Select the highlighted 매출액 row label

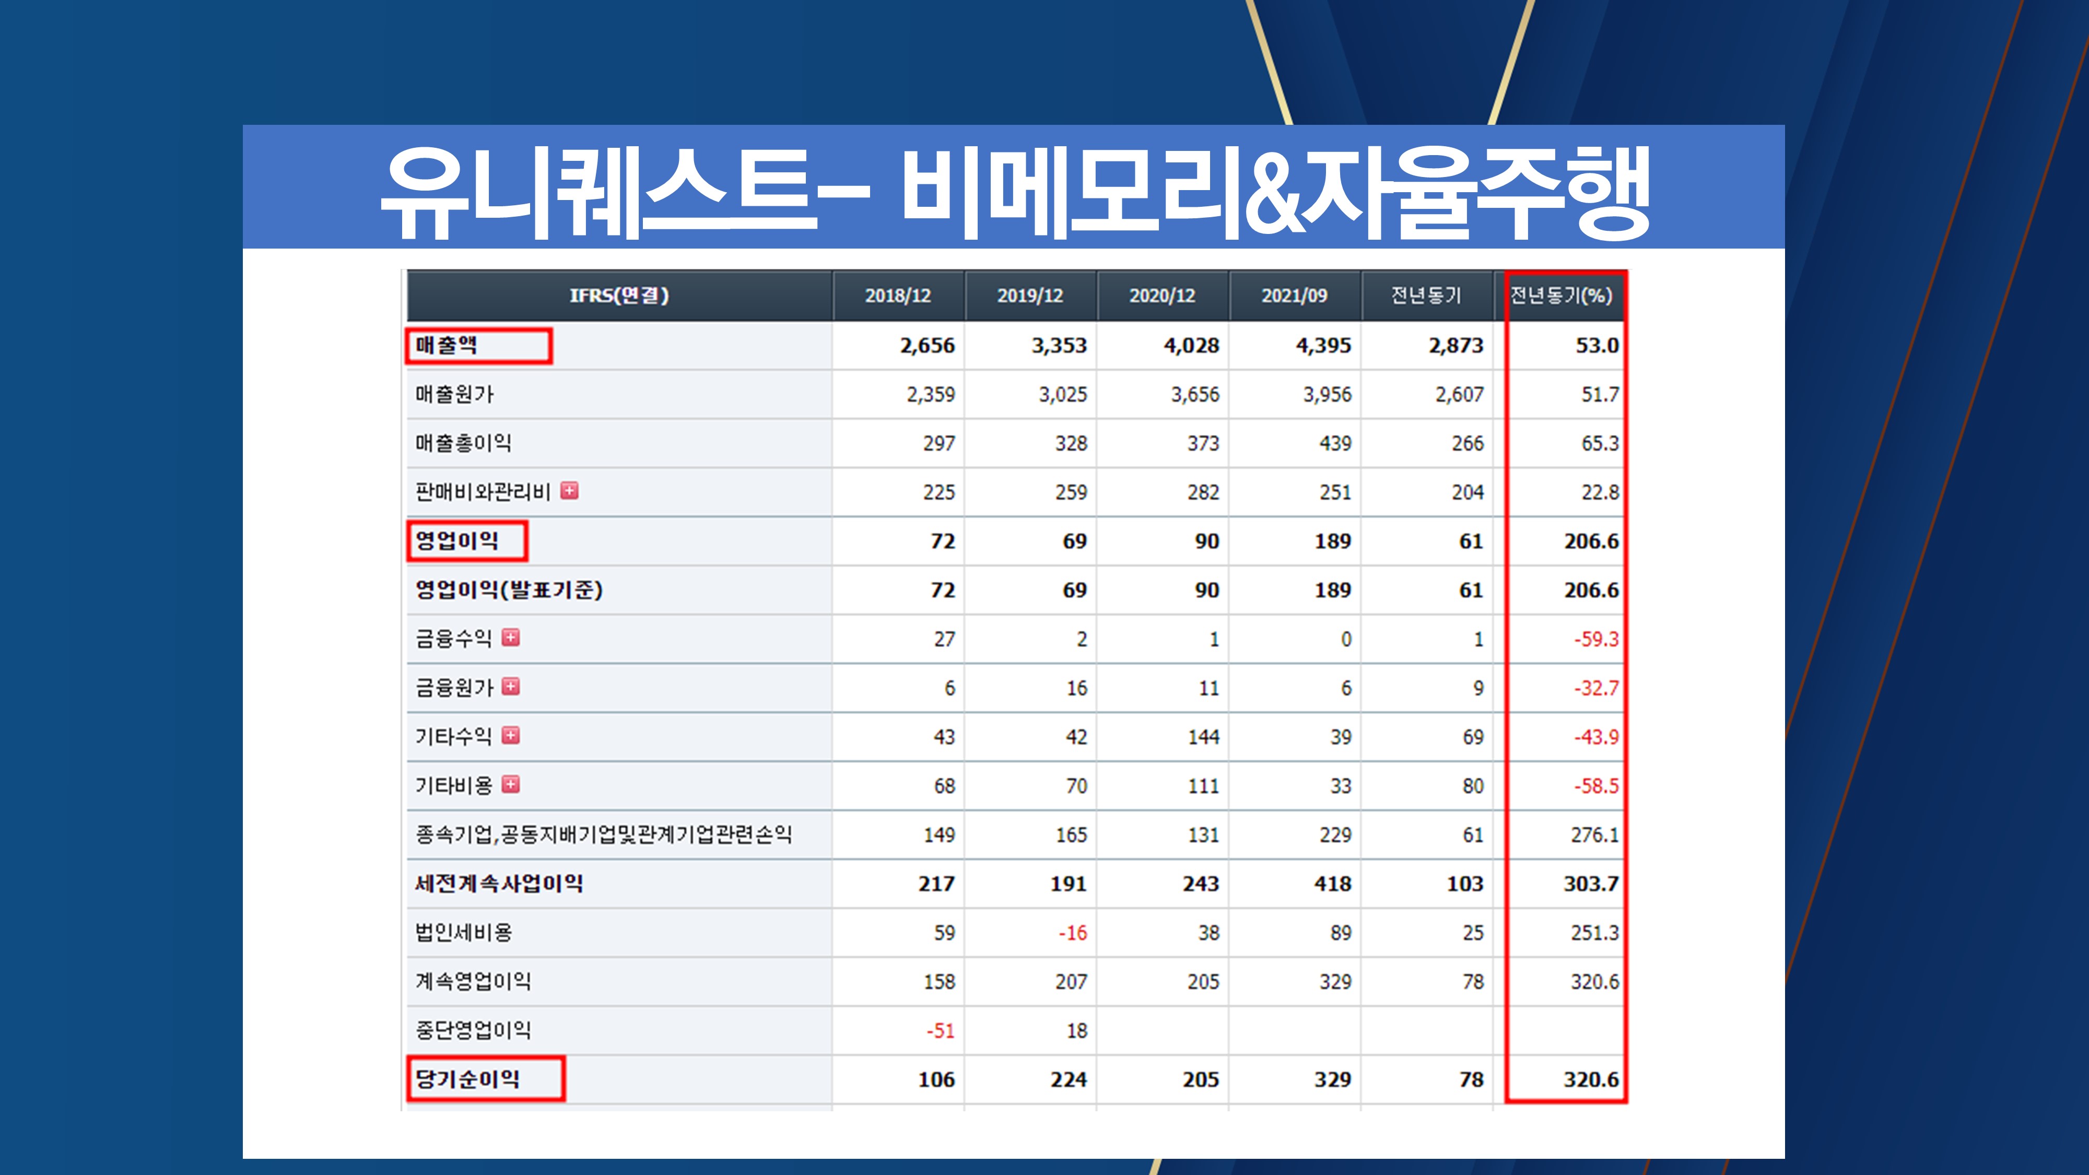click(x=447, y=345)
